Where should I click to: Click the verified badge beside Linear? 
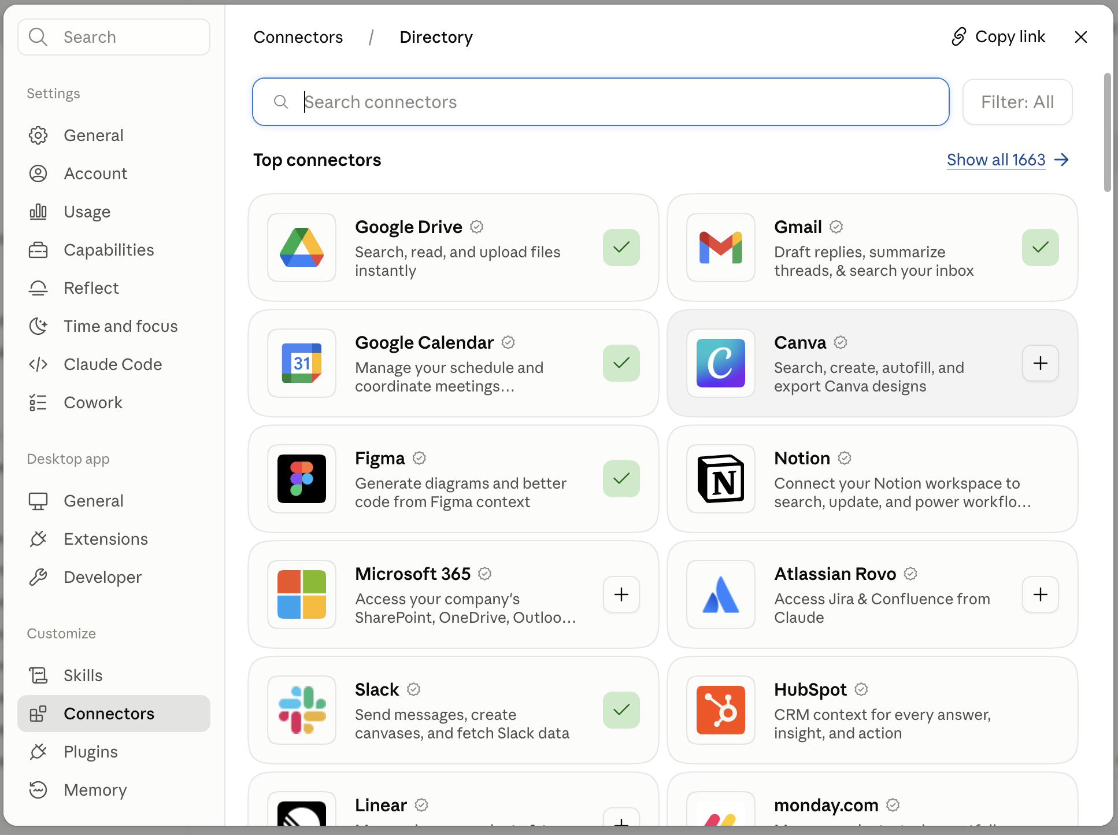tap(422, 805)
